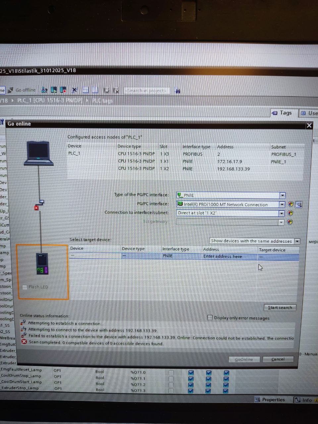
Task: Toggle unchecked retain box in EmgFaultReset_Lamp row
Action: click(x=171, y=372)
